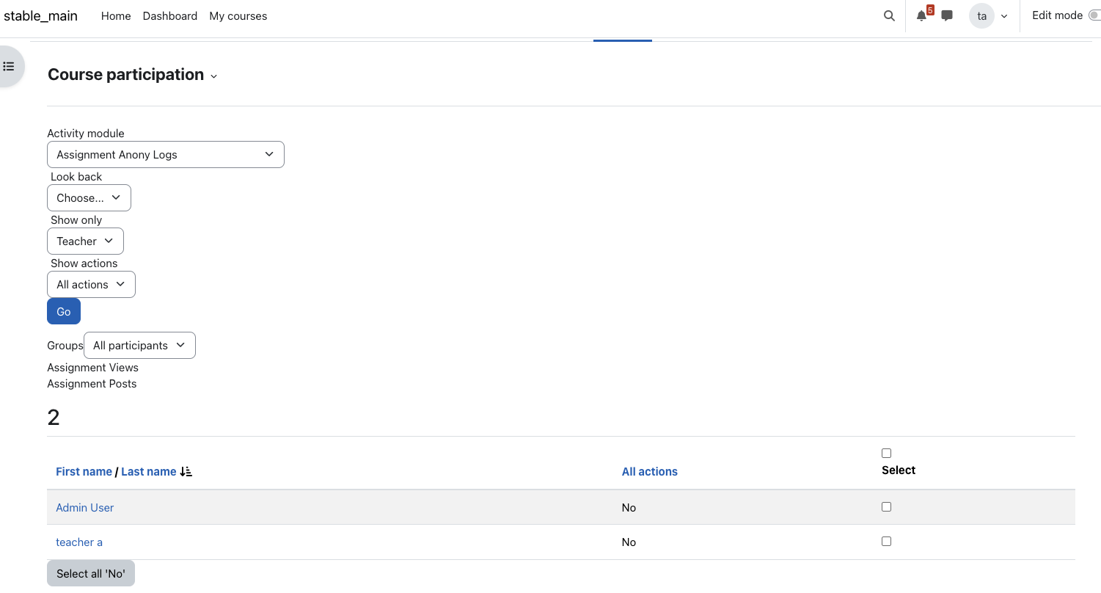1101x593 pixels.
Task: Open the Activity module dropdown
Action: pyautogui.click(x=166, y=154)
